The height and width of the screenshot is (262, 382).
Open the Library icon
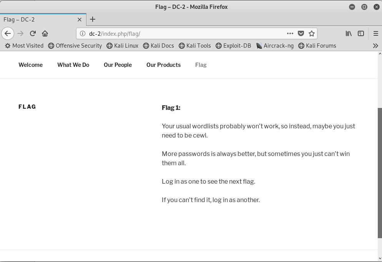(349, 33)
